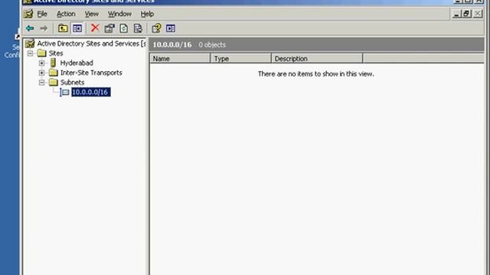This screenshot has height=275, width=490.
Task: Open the File menu
Action: click(42, 14)
